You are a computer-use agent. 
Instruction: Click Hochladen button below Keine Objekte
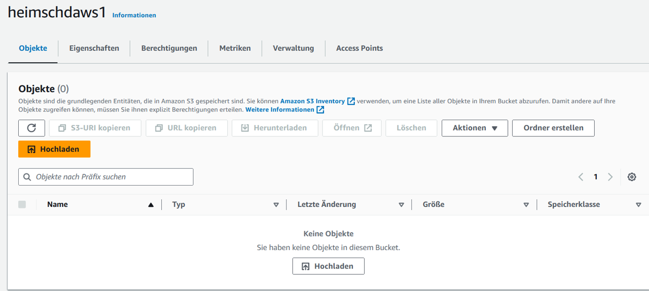click(328, 266)
